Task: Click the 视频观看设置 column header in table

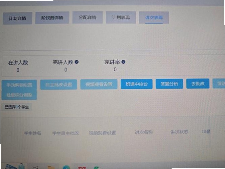Action: point(102,132)
